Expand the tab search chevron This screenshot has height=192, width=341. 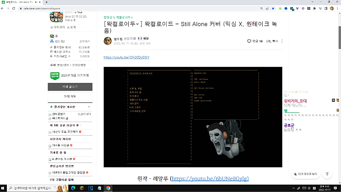[x=312, y=2]
